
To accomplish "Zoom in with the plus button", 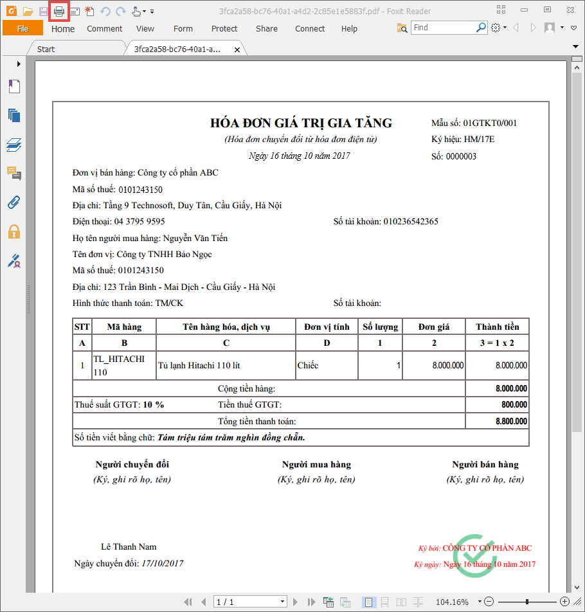I will coord(564,602).
